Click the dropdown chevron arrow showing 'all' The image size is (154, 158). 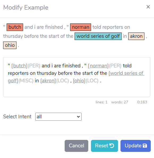tap(78, 117)
